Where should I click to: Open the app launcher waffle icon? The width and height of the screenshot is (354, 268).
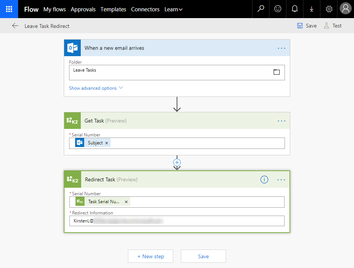9,9
